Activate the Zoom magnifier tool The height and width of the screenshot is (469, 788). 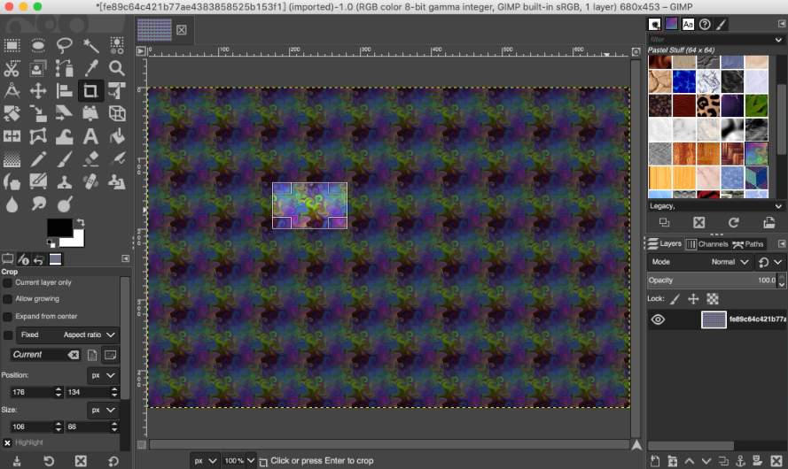[116, 68]
